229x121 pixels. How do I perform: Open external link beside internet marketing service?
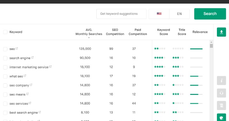click(50, 67)
